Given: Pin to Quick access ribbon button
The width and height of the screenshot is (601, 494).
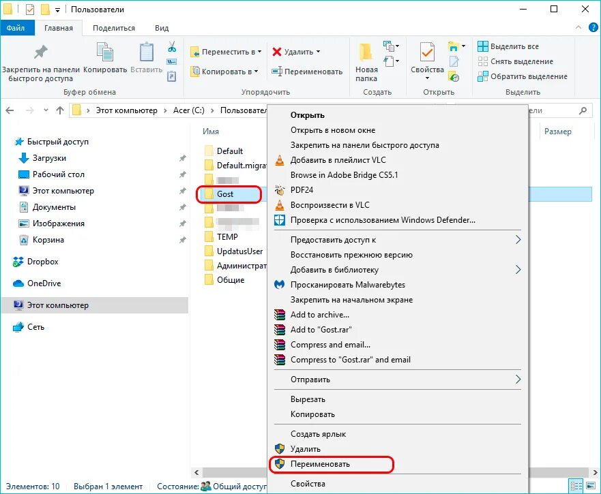Looking at the screenshot, I should 41,63.
